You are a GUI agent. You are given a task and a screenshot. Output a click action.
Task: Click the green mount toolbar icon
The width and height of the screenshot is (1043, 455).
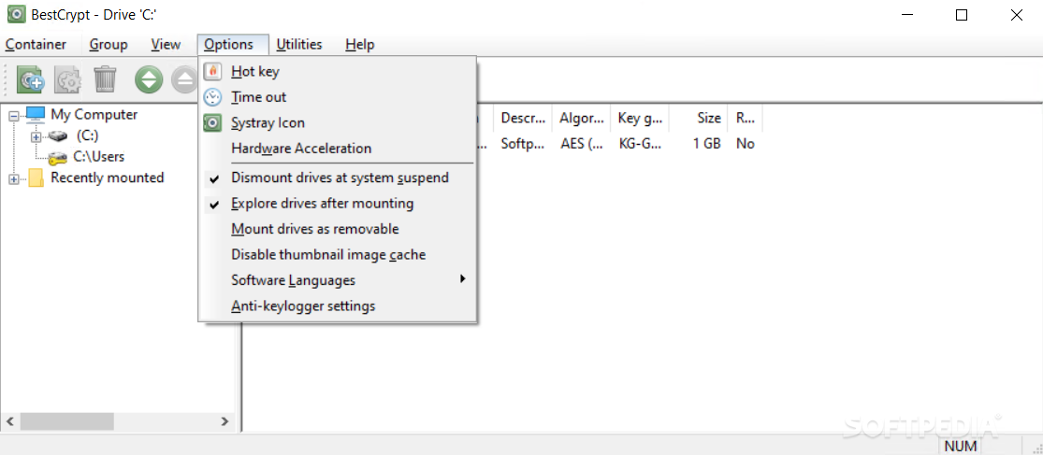tap(149, 79)
